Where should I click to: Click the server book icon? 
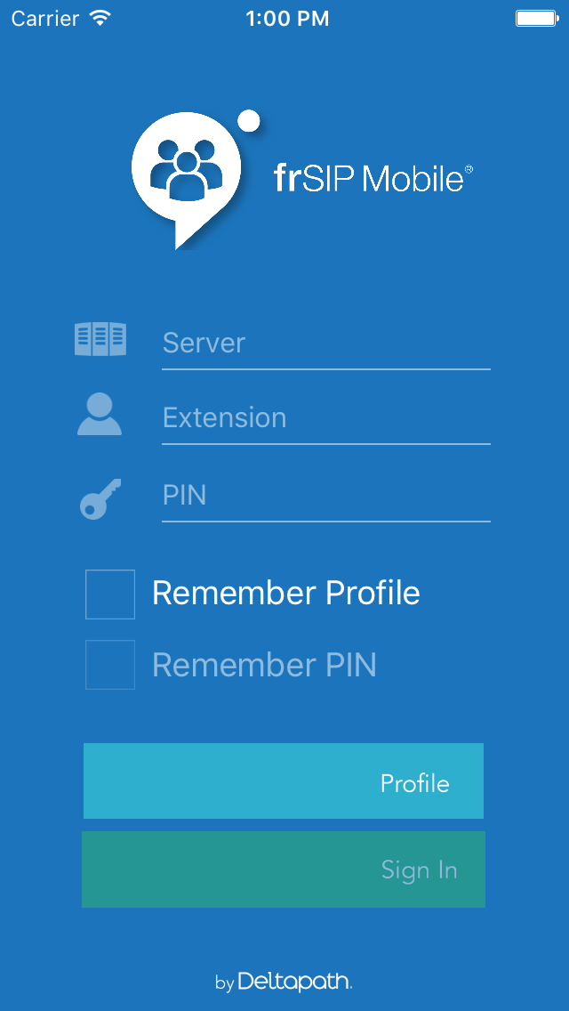tap(100, 339)
